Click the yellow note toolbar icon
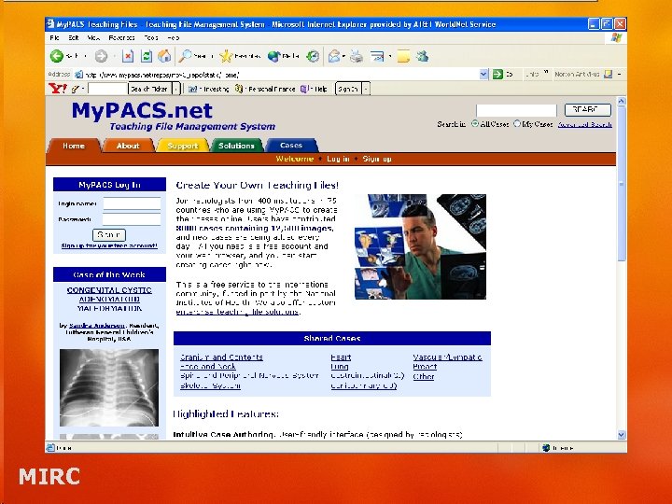The height and width of the screenshot is (504, 672). point(403,56)
